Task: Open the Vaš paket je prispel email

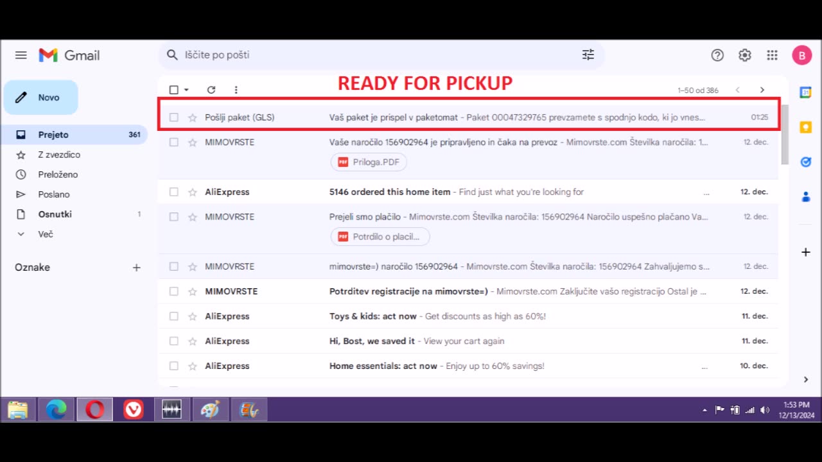Action: pyautogui.click(x=468, y=117)
